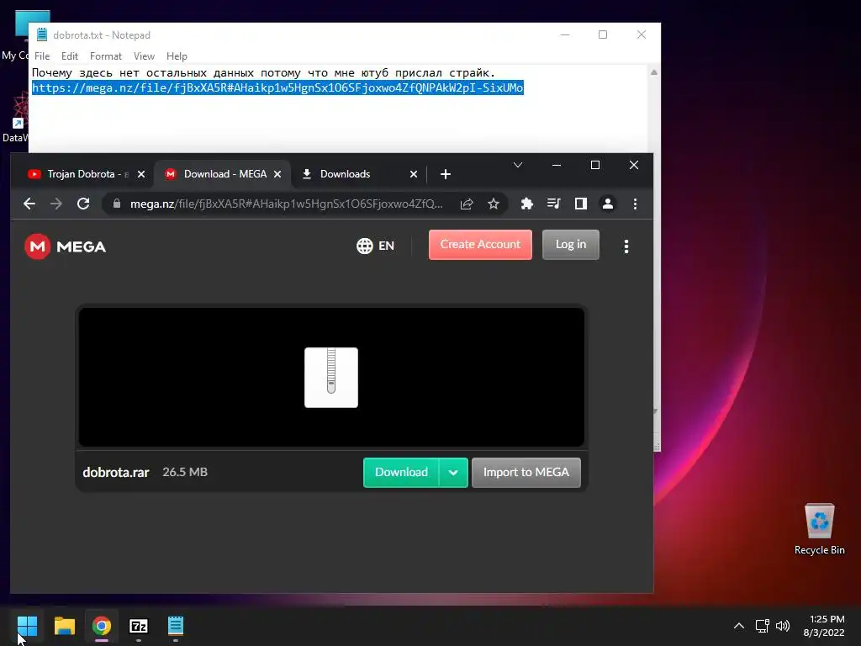The width and height of the screenshot is (861, 646).
Task: Select the dobrota.rar file name
Action: (x=116, y=473)
